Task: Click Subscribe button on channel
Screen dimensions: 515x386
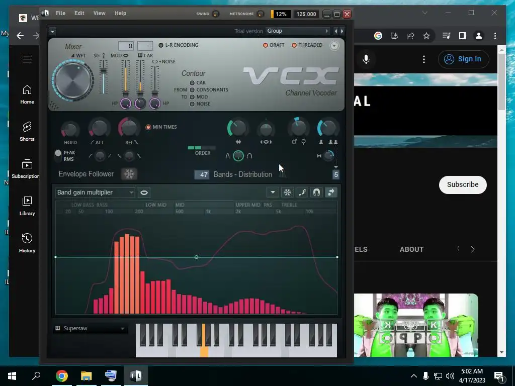Action: click(x=463, y=184)
